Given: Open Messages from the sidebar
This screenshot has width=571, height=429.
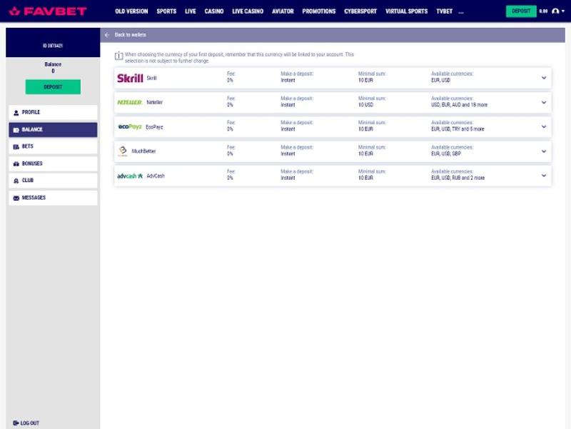Looking at the screenshot, I should 53,198.
